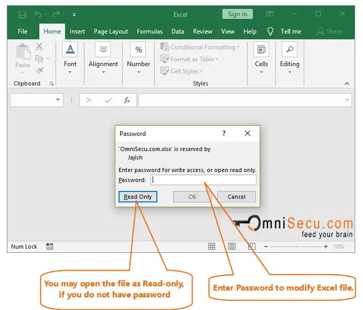Switch to Page Layout view icon
Image resolution: width=363 pixels, height=310 pixels.
click(232, 247)
